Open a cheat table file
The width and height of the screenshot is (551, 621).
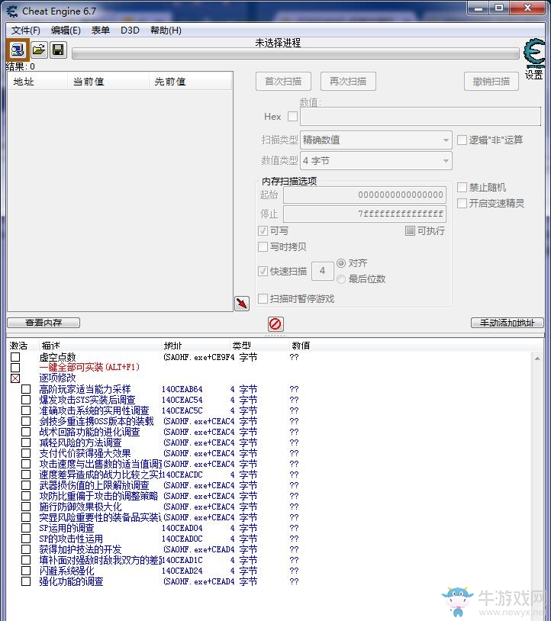[x=39, y=50]
